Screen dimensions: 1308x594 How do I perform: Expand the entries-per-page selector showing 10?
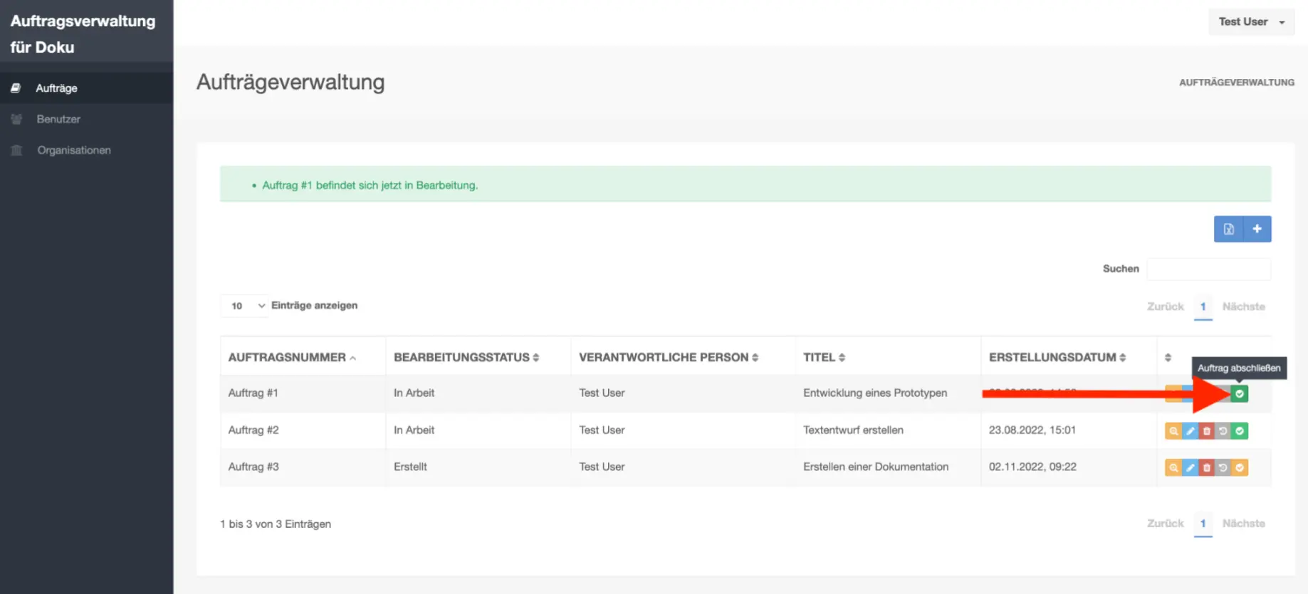(x=244, y=306)
